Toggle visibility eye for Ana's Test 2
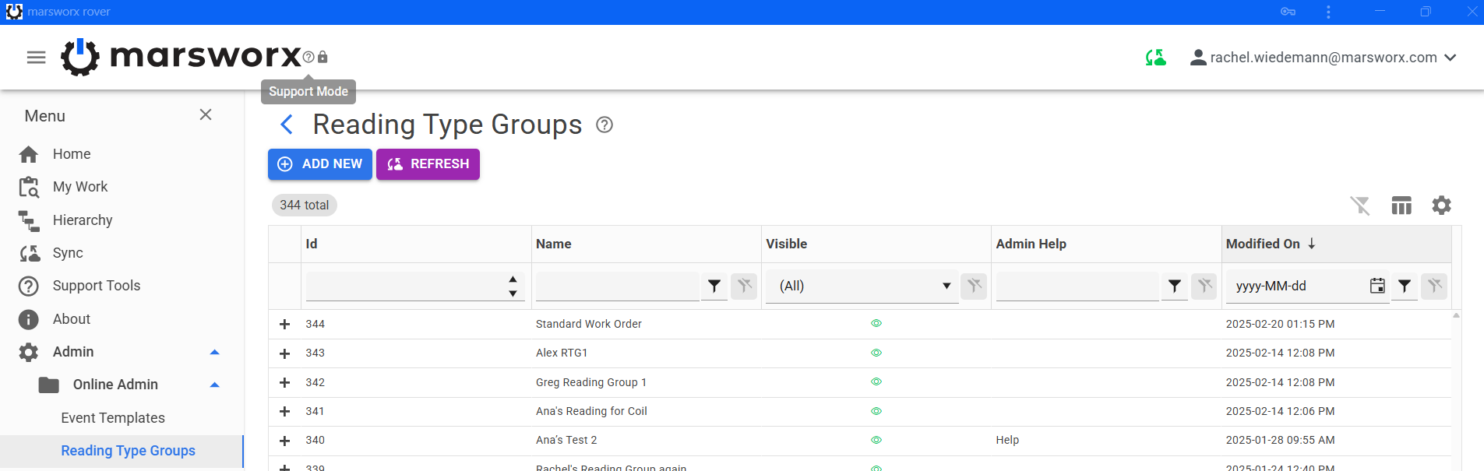The height and width of the screenshot is (471, 1484). tap(876, 440)
